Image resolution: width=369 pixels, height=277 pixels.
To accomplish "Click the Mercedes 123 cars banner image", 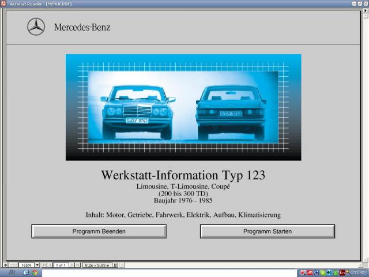I will (183, 107).
